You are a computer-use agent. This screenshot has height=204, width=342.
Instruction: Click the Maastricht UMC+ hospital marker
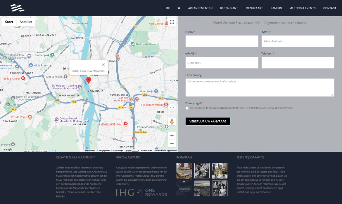click(x=126, y=124)
